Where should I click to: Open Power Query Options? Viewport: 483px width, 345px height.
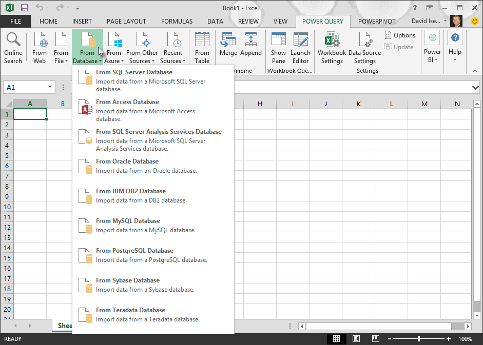[x=400, y=35]
